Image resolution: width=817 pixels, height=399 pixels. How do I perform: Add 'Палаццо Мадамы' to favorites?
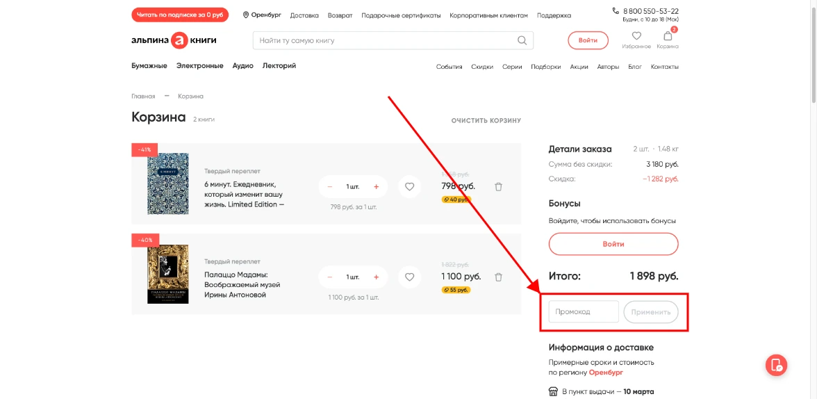click(x=409, y=277)
